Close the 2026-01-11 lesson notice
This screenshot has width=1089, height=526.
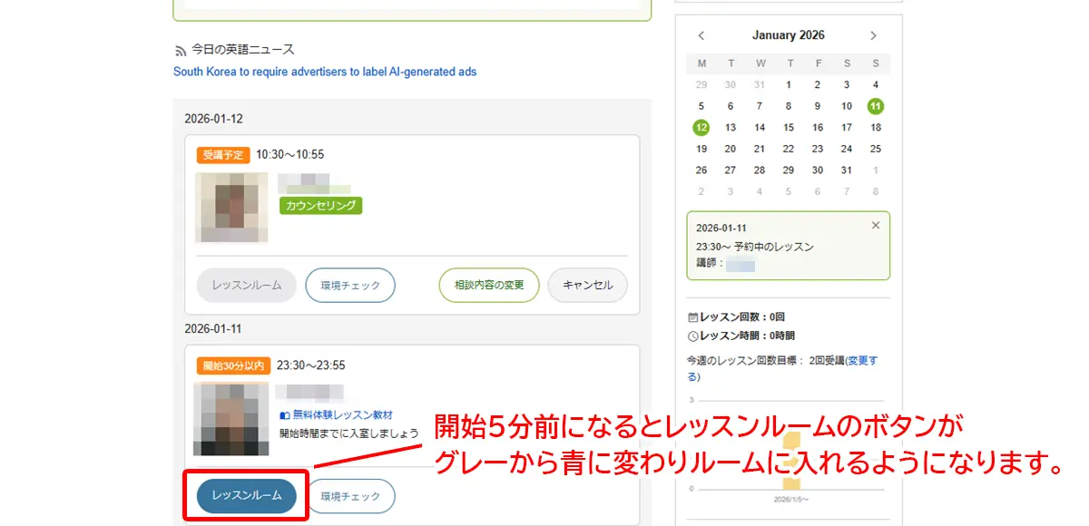click(875, 225)
